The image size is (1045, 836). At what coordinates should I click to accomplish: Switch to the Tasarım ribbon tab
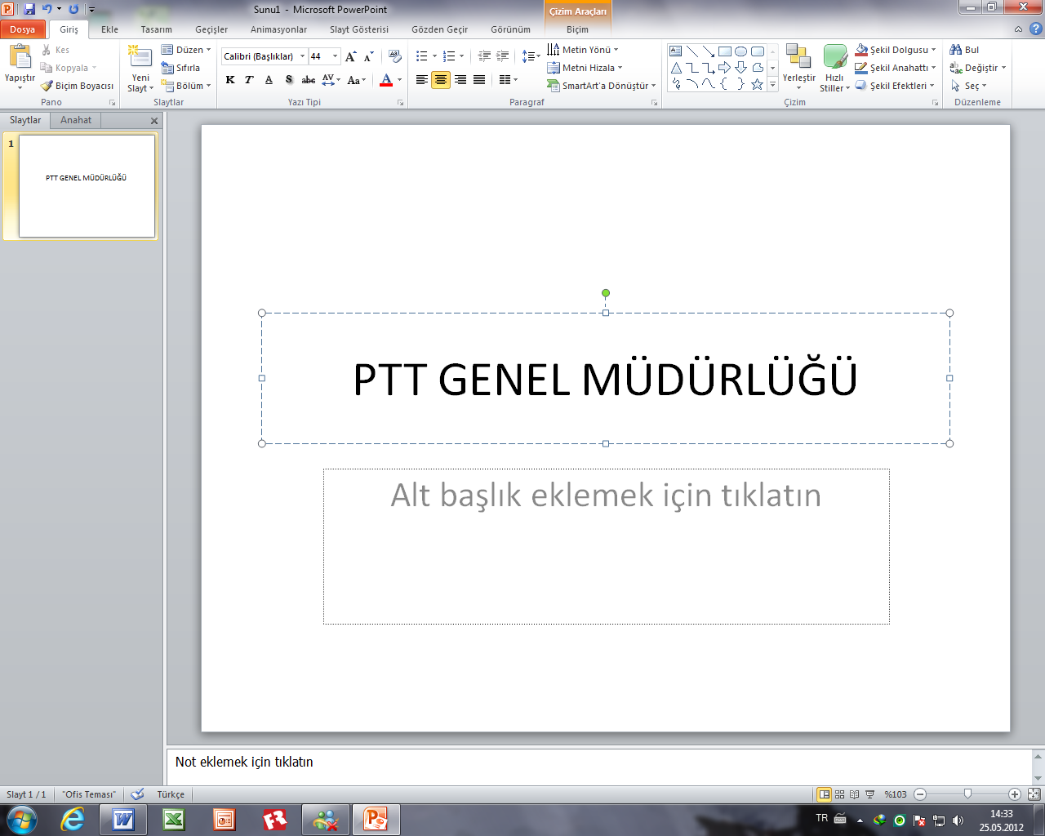(x=157, y=29)
